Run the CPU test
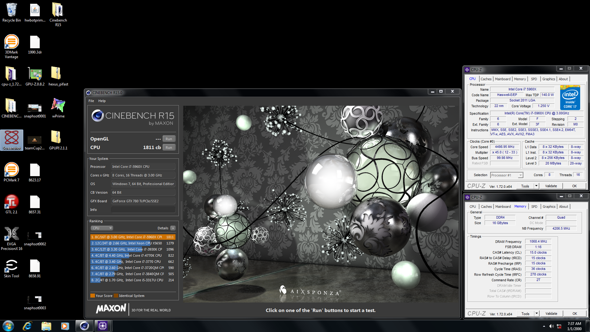590x332 pixels. 169,148
